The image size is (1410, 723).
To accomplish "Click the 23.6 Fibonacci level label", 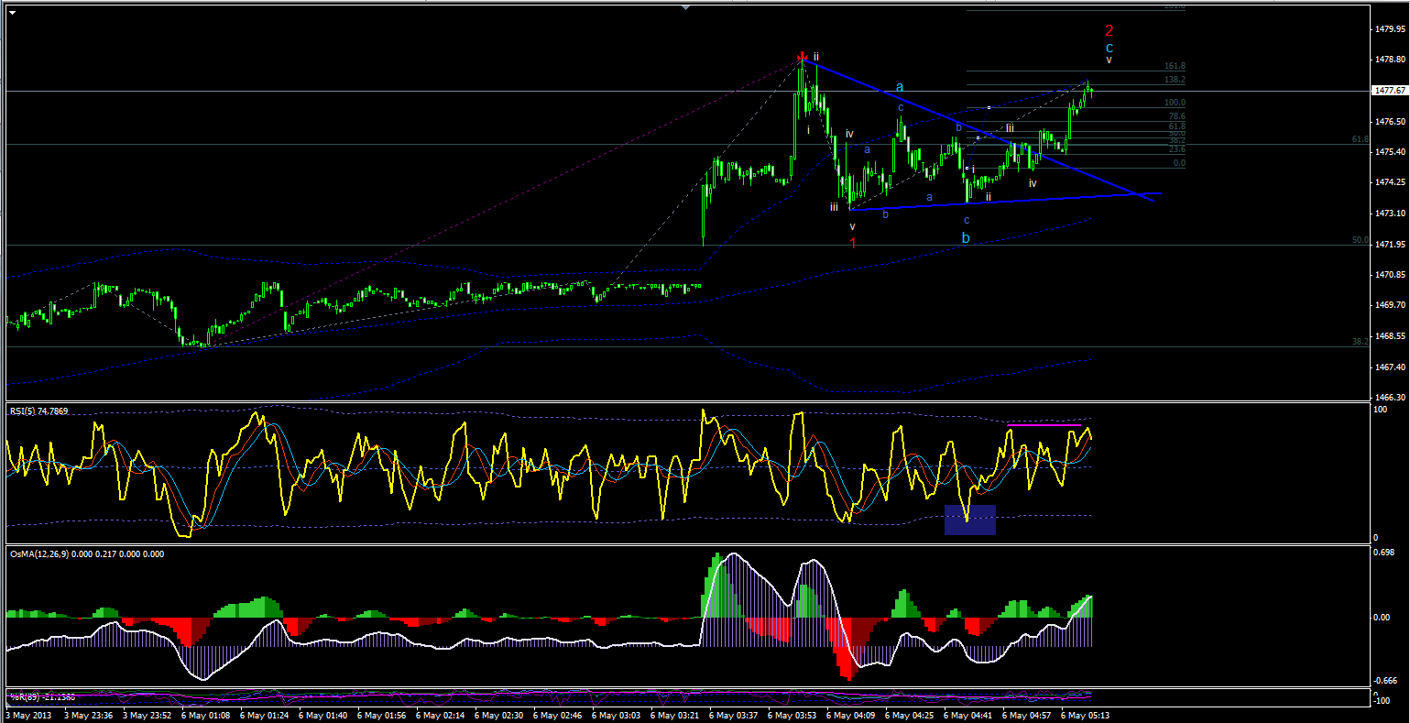I will point(1176,148).
